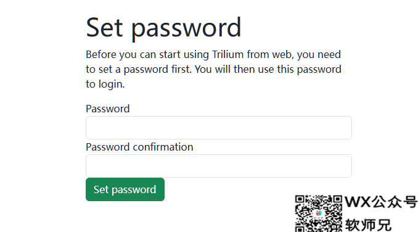Viewport: 418px width, 232px height.
Task: Click the QR code image
Action: pos(319,213)
